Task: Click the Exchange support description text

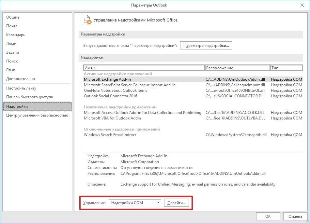Action: 198,184
